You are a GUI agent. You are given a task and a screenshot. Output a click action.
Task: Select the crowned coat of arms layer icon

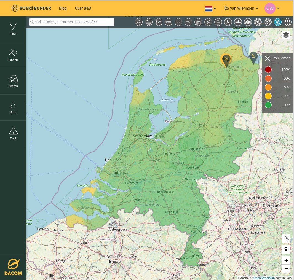[248, 22]
